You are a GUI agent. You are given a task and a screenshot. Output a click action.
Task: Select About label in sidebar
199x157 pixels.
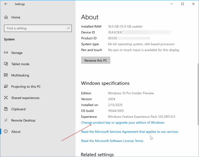point(16,132)
